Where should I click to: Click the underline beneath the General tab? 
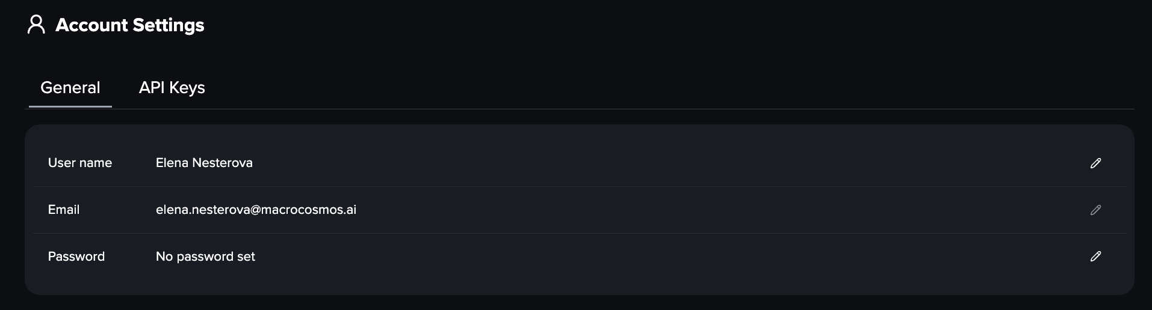click(x=70, y=107)
